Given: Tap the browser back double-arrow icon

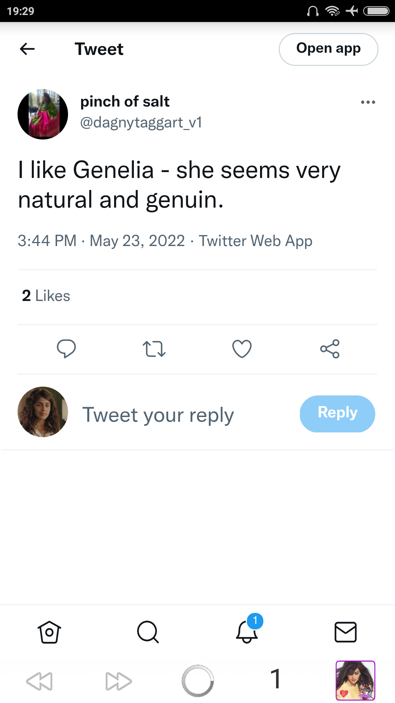Looking at the screenshot, I should click(x=39, y=681).
